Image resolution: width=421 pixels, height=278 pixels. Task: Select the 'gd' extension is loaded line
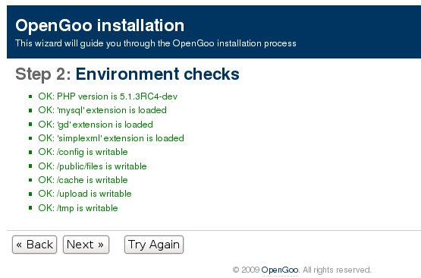(x=96, y=125)
